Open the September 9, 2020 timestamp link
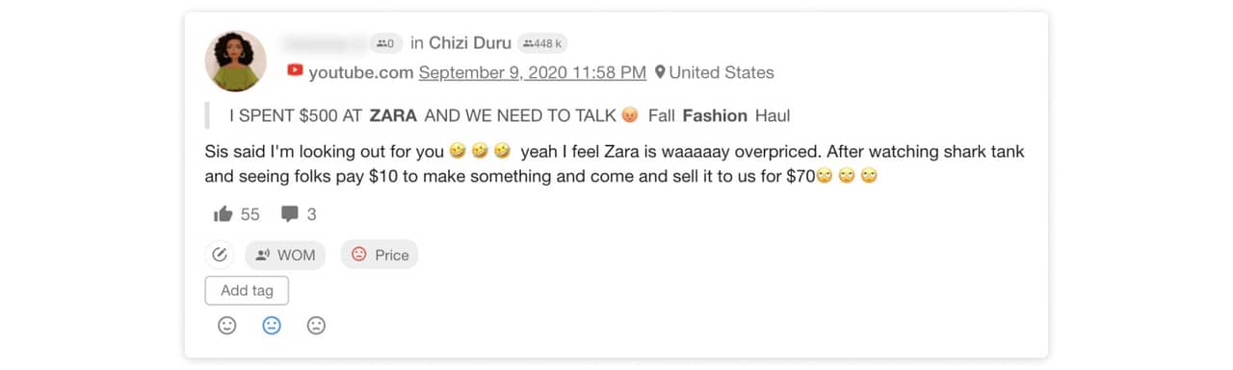 point(533,72)
